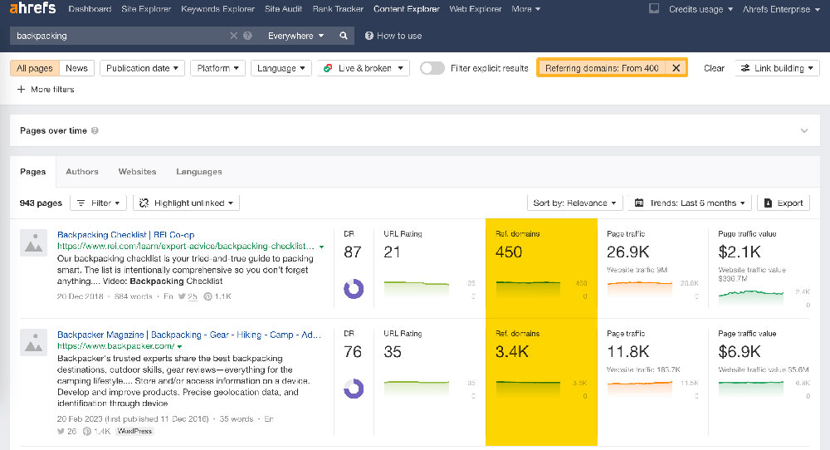830x450 pixels.
Task: Open More navigation menu
Action: pos(525,9)
